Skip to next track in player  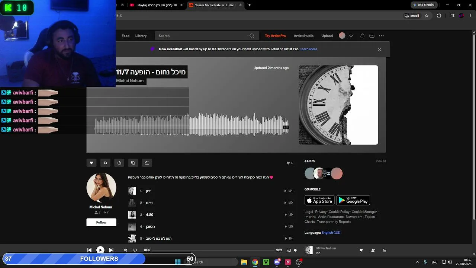click(111, 250)
